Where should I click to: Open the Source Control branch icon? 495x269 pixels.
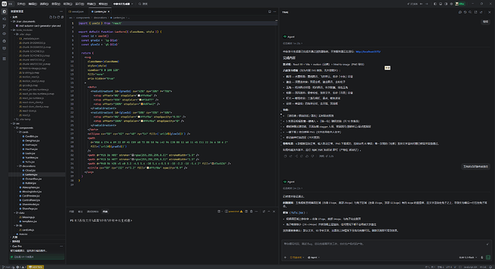pyautogui.click(x=4, y=27)
